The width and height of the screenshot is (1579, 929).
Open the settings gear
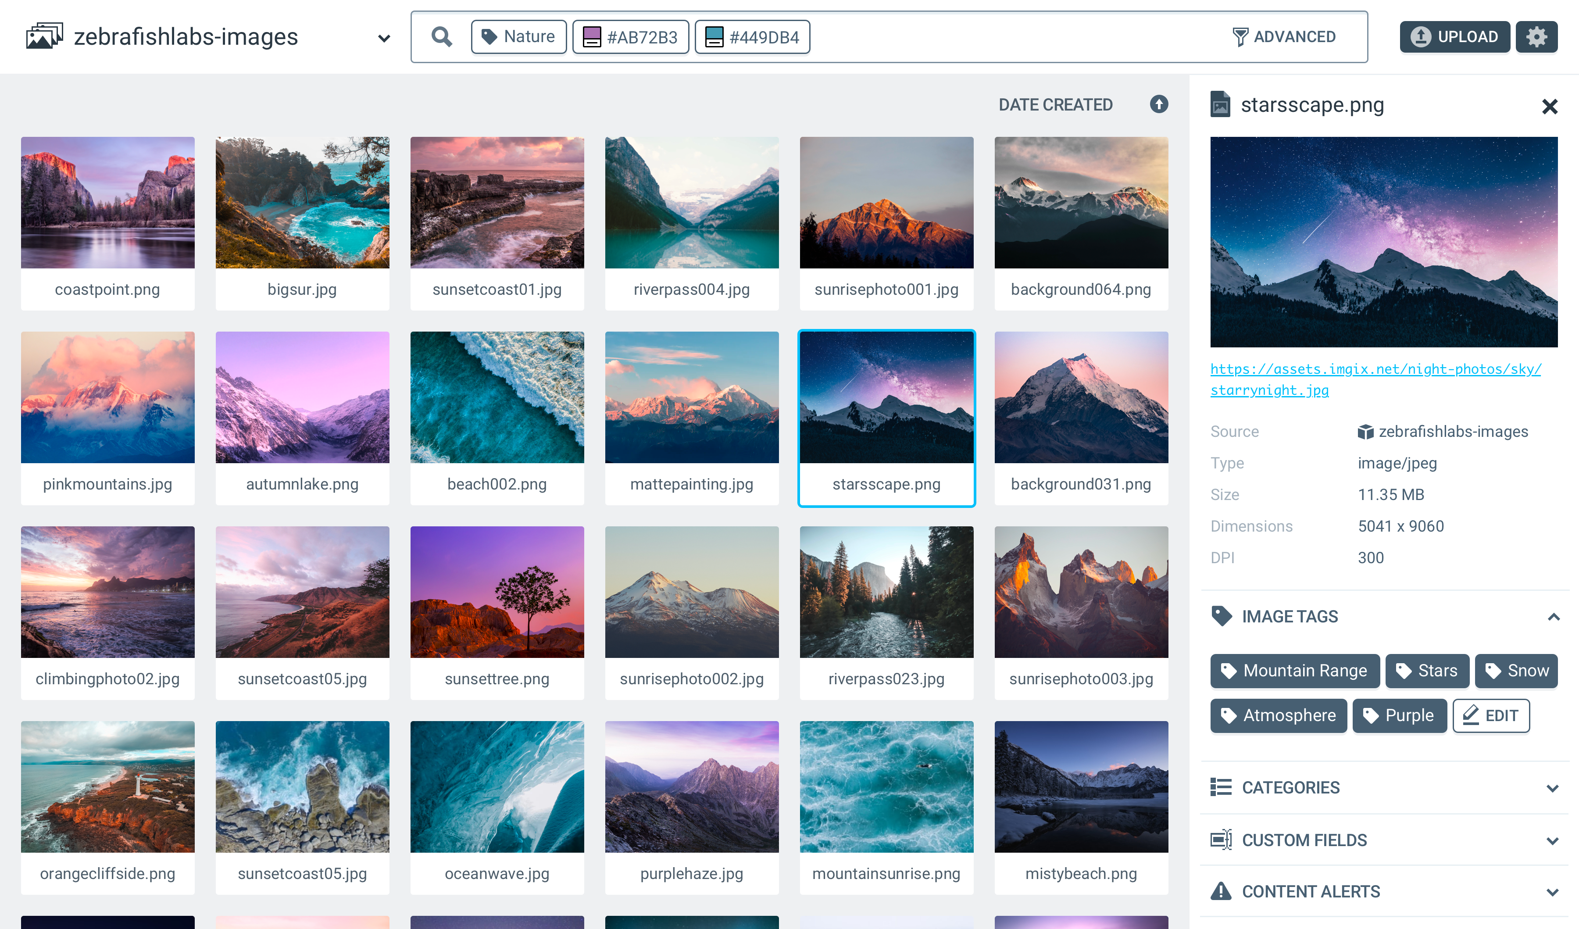pyautogui.click(x=1536, y=36)
